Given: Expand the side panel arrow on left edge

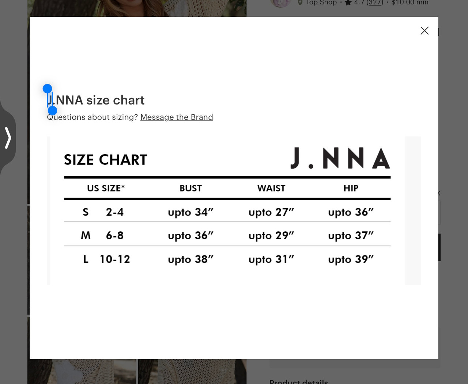Looking at the screenshot, I should click(8, 138).
